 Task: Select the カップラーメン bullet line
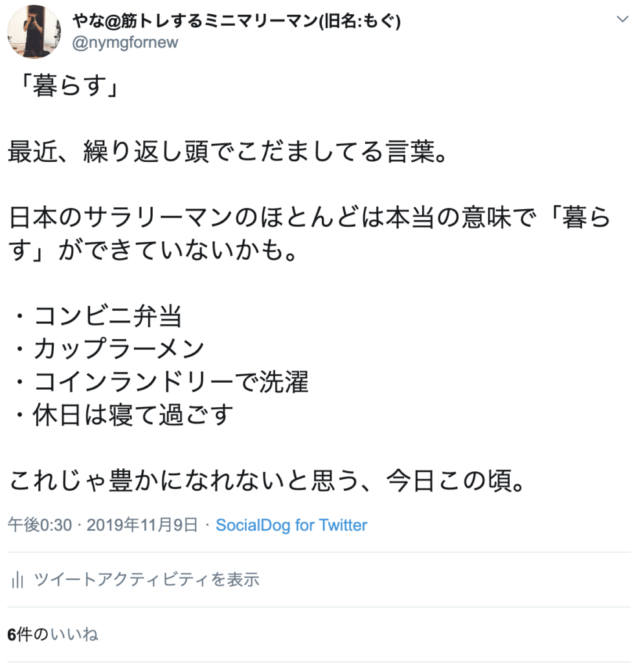coord(109,349)
